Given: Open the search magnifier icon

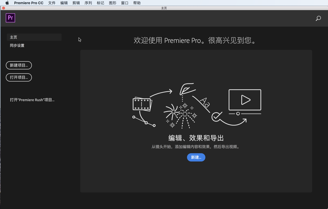Looking at the screenshot, I should (318, 18).
